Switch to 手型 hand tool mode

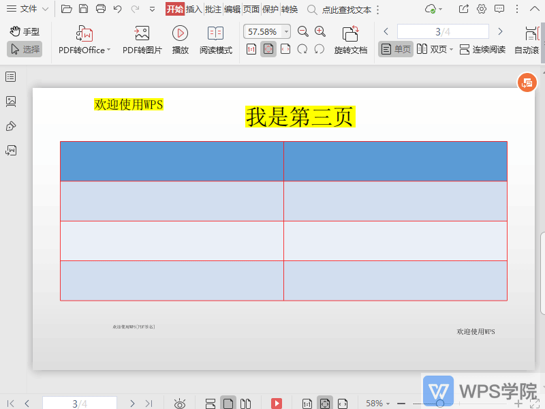[x=25, y=31]
